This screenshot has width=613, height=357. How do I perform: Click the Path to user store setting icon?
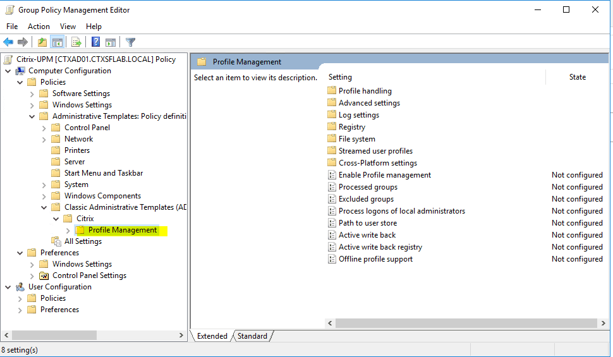[x=332, y=223]
